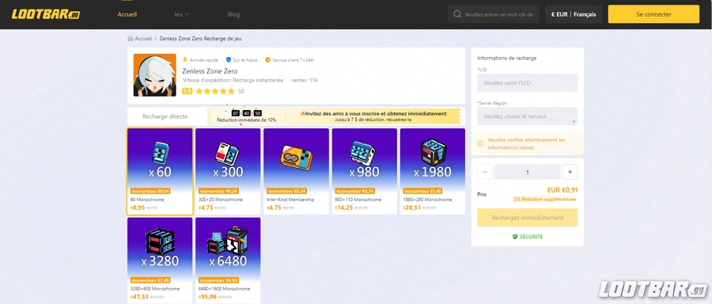The width and height of the screenshot is (712, 304).
Task: Increase quantity with plus button
Action: point(570,173)
